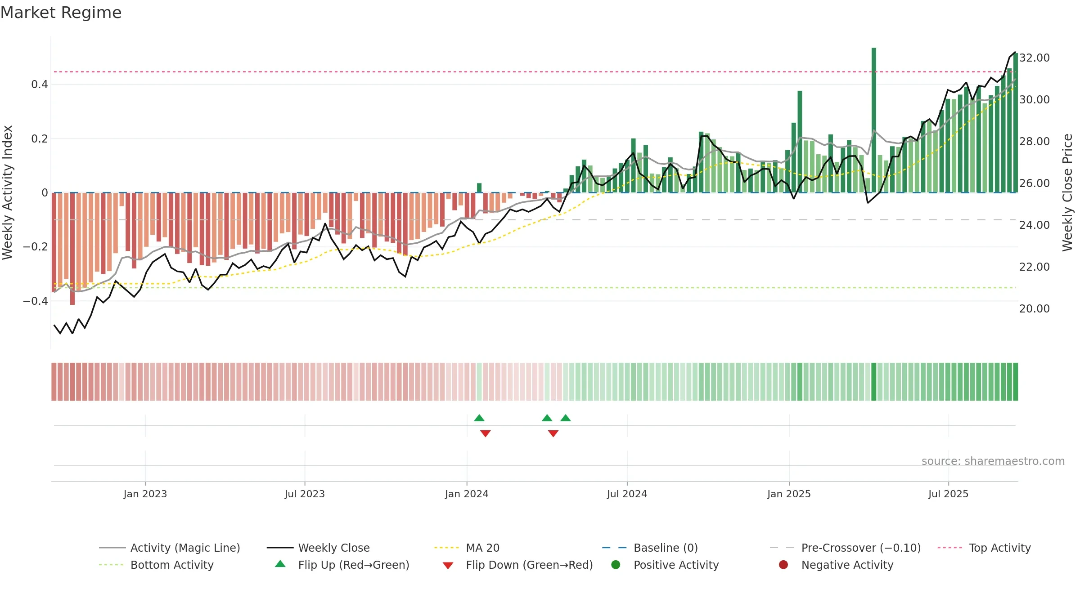
Task: Toggle the Top Activity legend entry
Action: point(984,548)
